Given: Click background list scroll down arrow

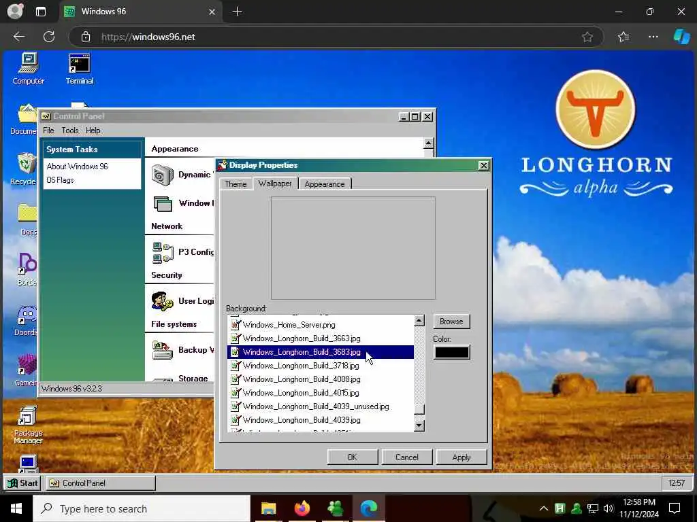Looking at the screenshot, I should (419, 425).
